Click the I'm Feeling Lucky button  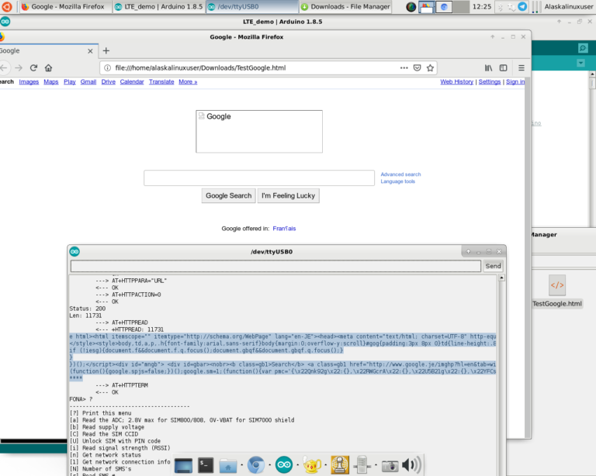pos(288,195)
